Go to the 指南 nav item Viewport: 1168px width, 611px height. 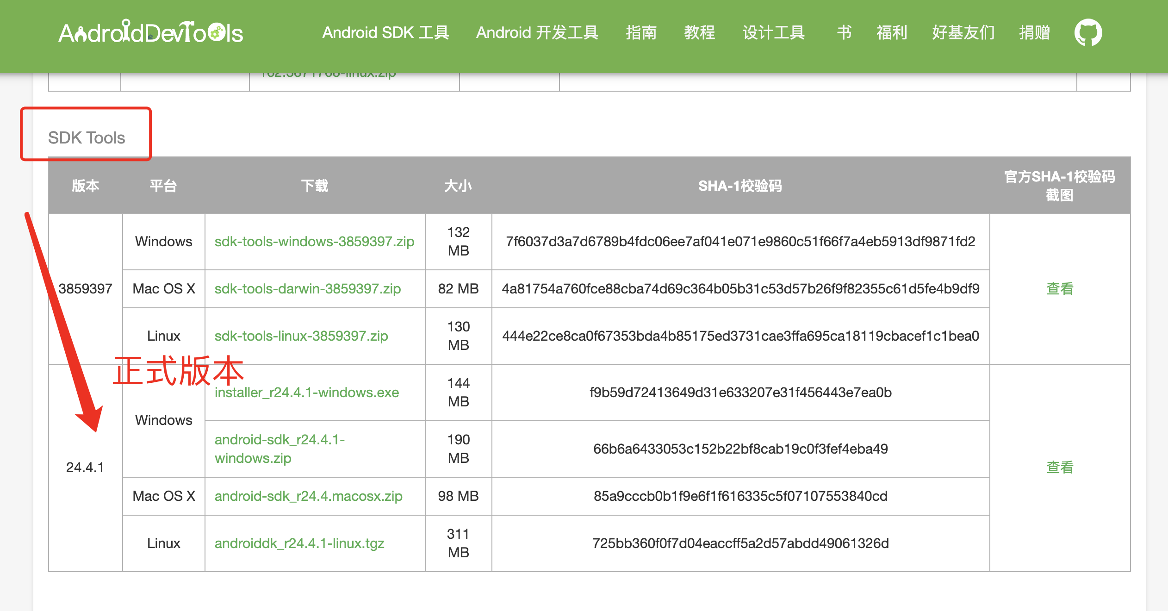641,33
